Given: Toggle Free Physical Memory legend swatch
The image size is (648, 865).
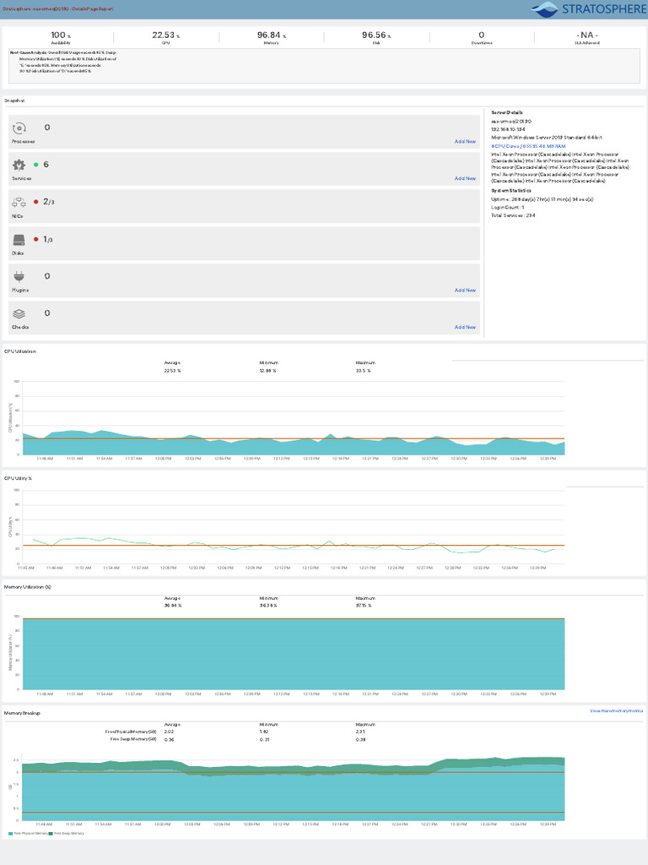Looking at the screenshot, I should [10, 834].
